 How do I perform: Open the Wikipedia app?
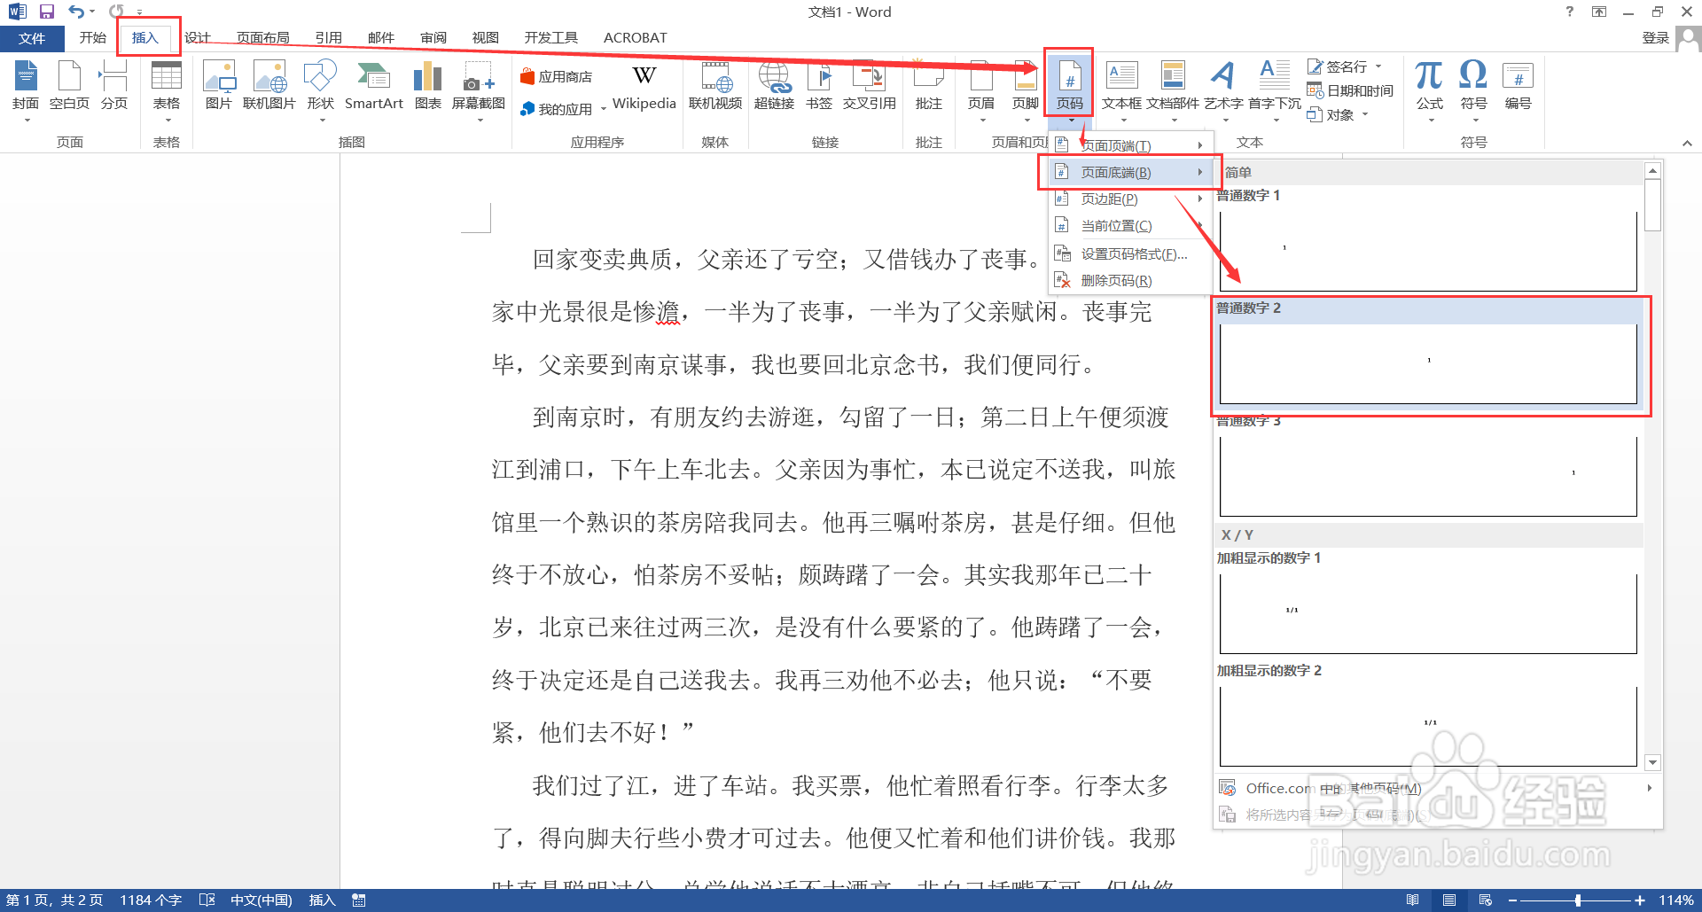click(x=644, y=87)
